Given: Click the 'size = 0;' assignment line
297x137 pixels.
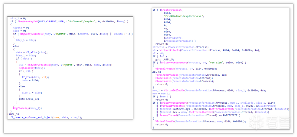Looking at the screenshot, I should (x=20, y=31).
